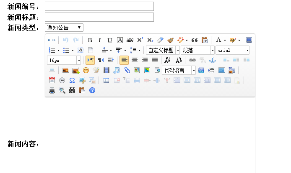Click the redo arrow icon

click(76, 40)
